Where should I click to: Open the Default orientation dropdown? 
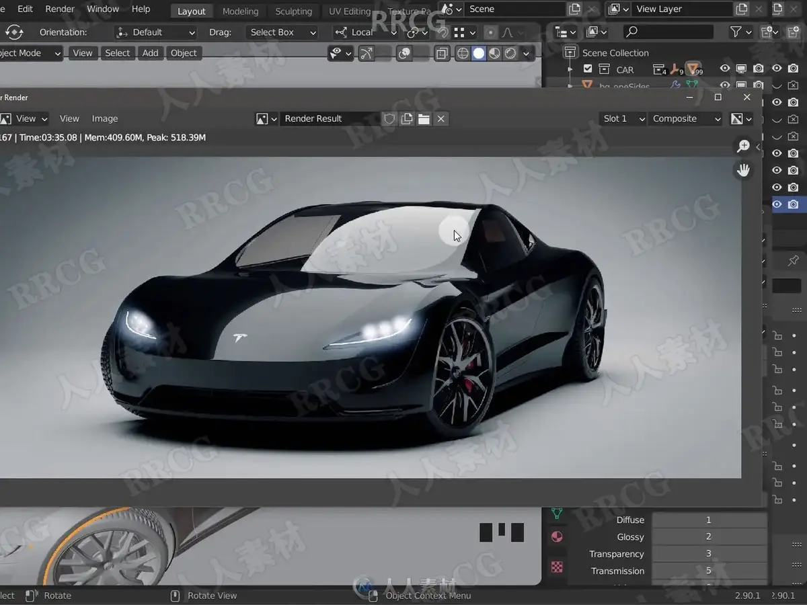[155, 32]
